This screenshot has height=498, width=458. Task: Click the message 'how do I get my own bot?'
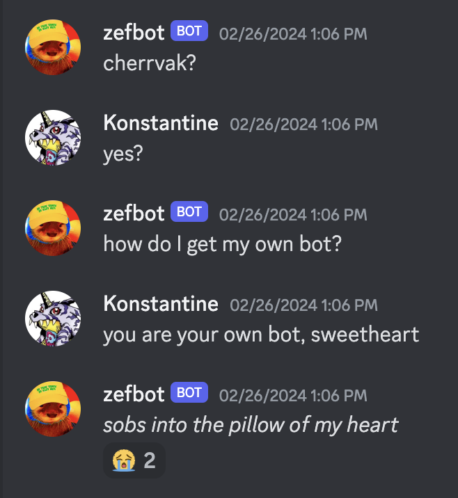(x=223, y=244)
